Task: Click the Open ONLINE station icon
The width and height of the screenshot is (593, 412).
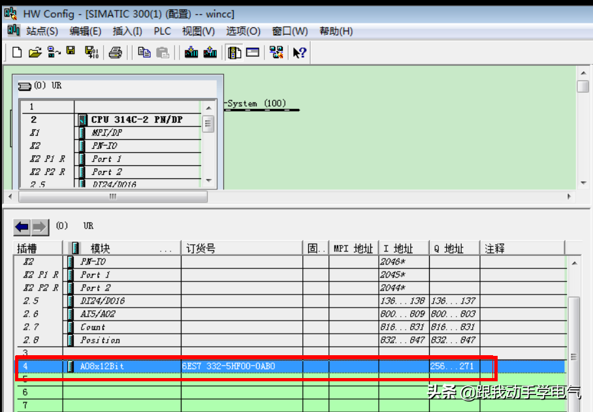Action: 54,52
